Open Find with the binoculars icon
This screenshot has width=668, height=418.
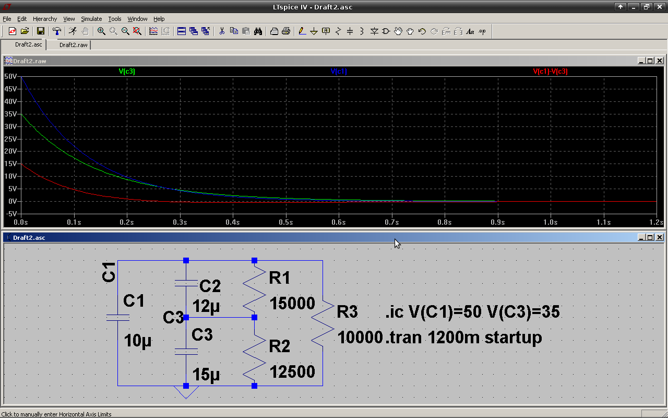pos(258,31)
